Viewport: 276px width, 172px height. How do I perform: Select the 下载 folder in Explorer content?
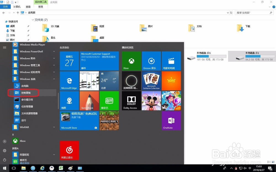pyautogui.click(x=244, y=28)
